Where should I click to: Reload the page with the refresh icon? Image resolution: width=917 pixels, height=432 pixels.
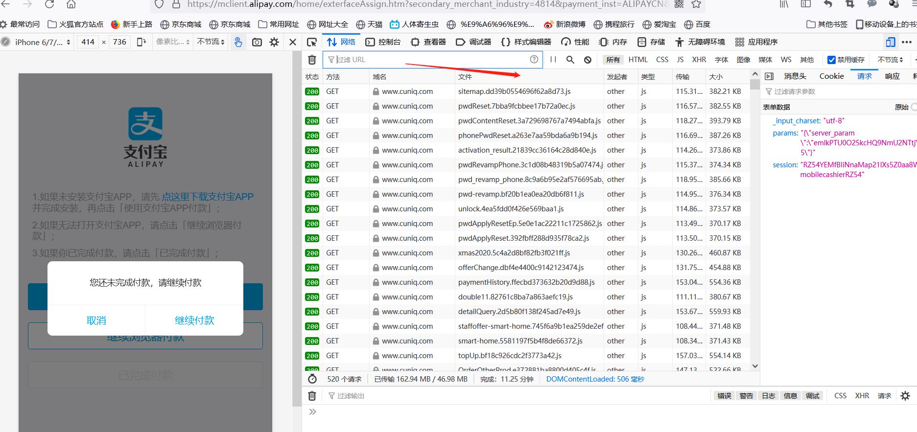[x=49, y=4]
